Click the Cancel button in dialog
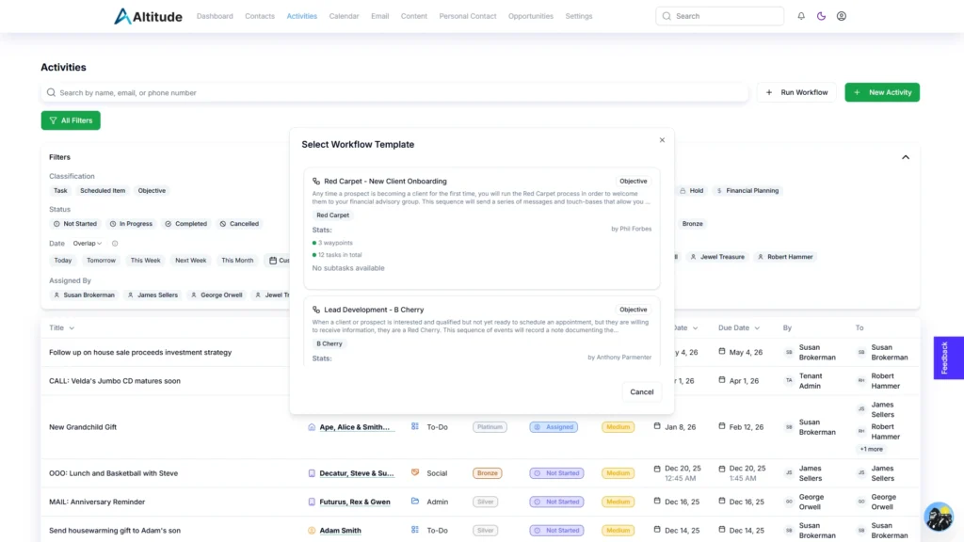The image size is (964, 542). (642, 391)
